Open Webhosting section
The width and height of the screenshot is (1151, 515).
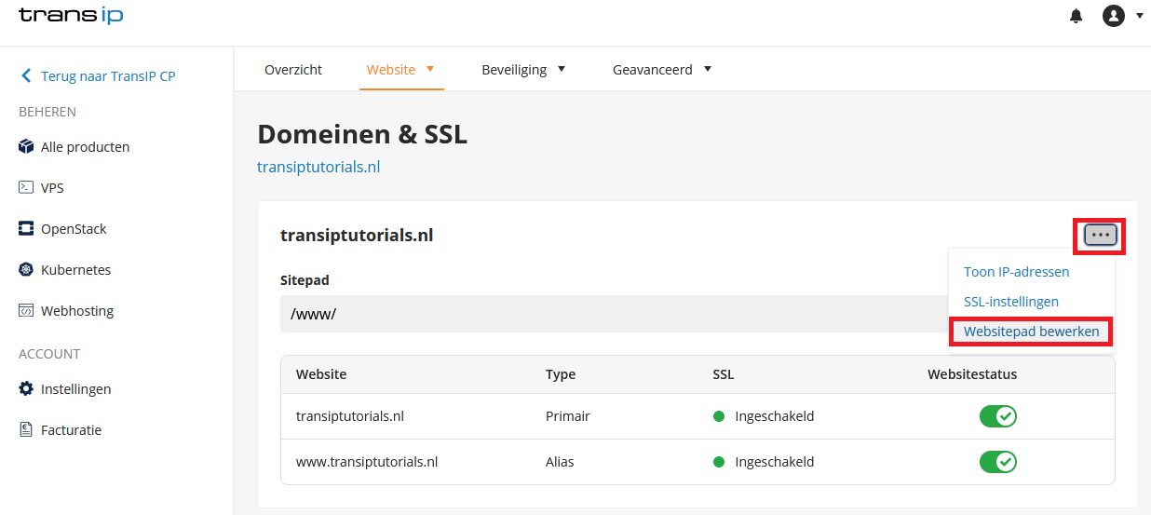[x=77, y=311]
